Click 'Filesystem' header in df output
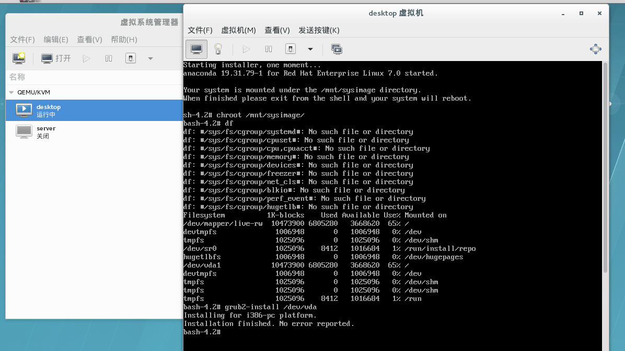The width and height of the screenshot is (625, 351). point(204,215)
